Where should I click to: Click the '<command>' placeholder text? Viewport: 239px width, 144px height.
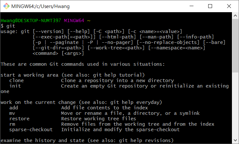[x=45, y=53]
